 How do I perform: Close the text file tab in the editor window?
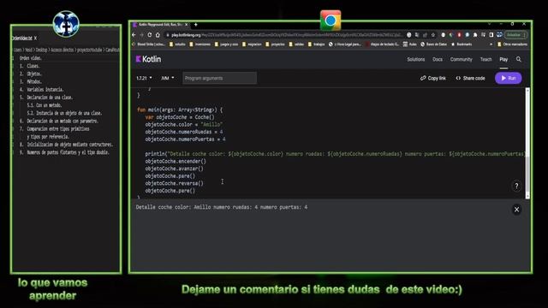pyautogui.click(x=35, y=38)
